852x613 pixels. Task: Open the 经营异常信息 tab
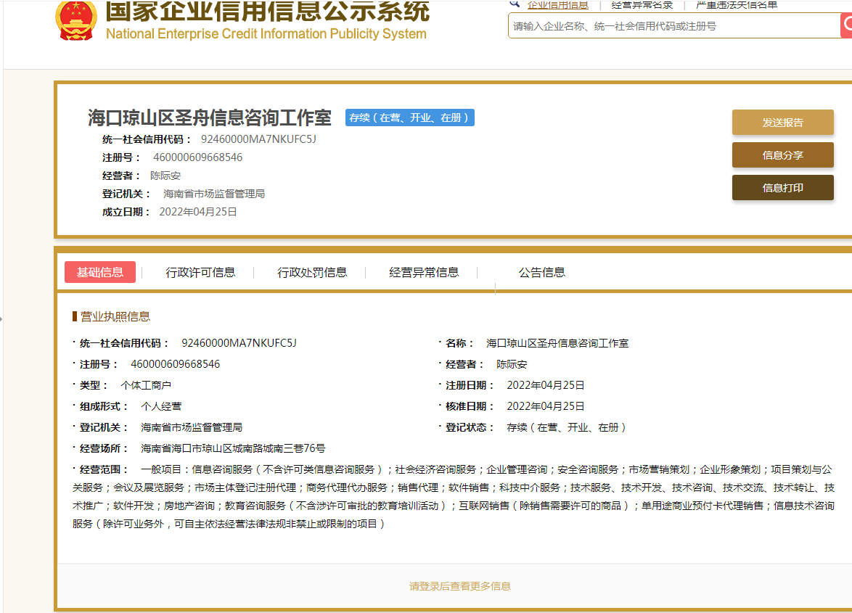[x=424, y=272]
